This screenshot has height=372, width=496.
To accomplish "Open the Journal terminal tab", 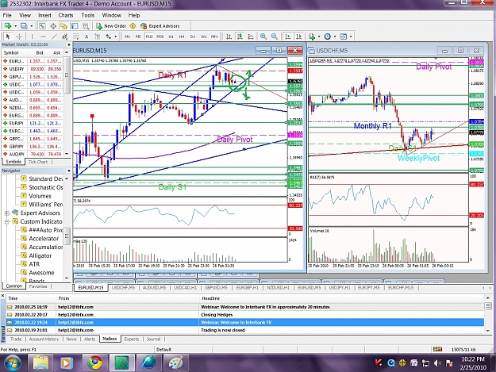I will click(x=153, y=339).
